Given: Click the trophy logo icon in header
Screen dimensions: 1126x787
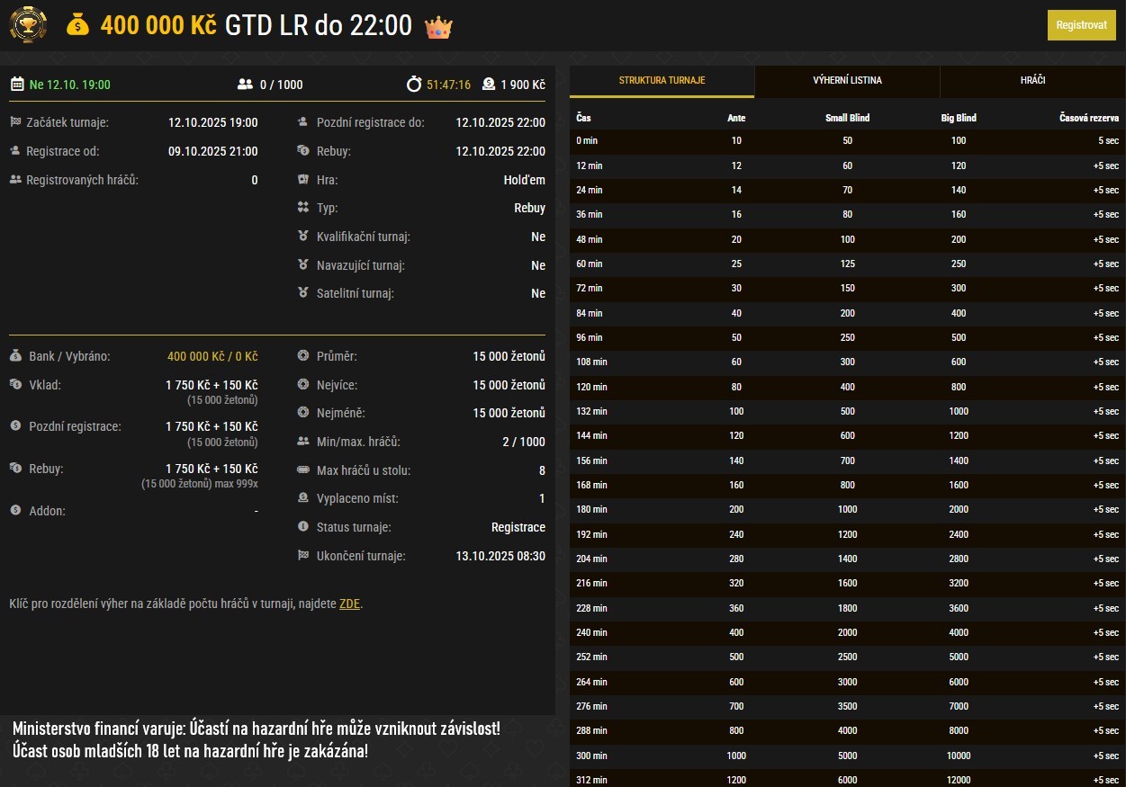Looking at the screenshot, I should tap(29, 25).
